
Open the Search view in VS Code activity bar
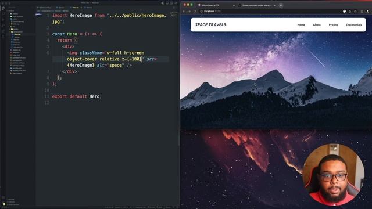point(3,14)
